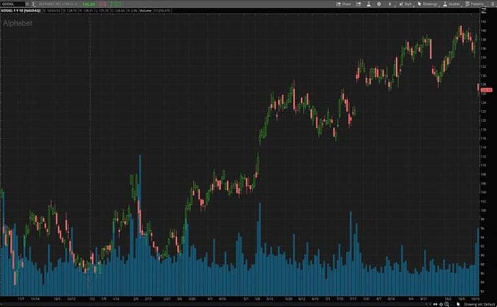Click the GOOGL symbol input field
Image resolution: width=497 pixels, height=307 pixels.
coord(13,4)
